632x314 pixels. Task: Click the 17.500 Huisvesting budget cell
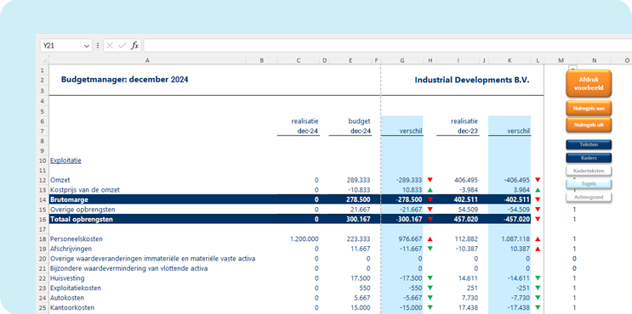[x=361, y=278]
